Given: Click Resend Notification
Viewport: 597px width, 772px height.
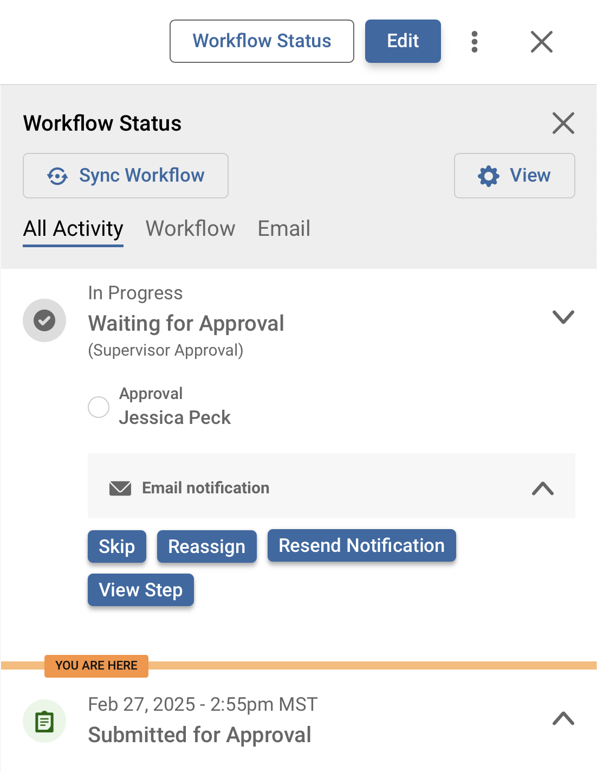Looking at the screenshot, I should point(361,546).
